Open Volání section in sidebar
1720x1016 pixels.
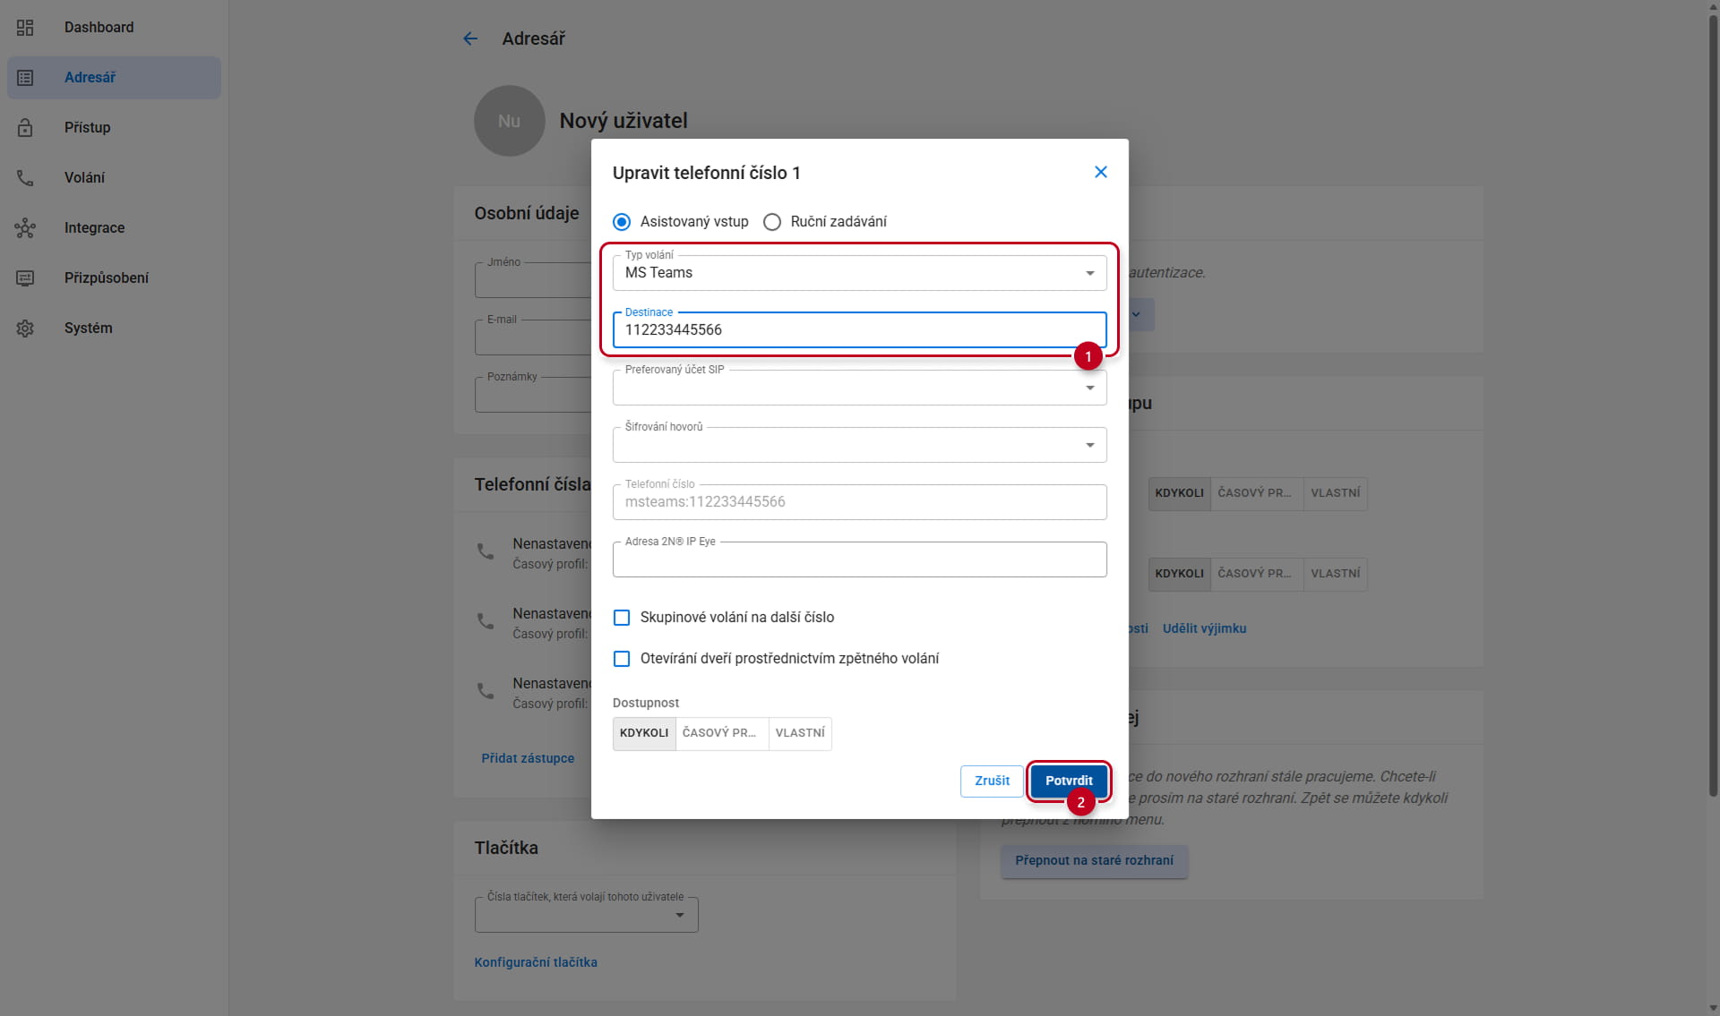coord(114,178)
